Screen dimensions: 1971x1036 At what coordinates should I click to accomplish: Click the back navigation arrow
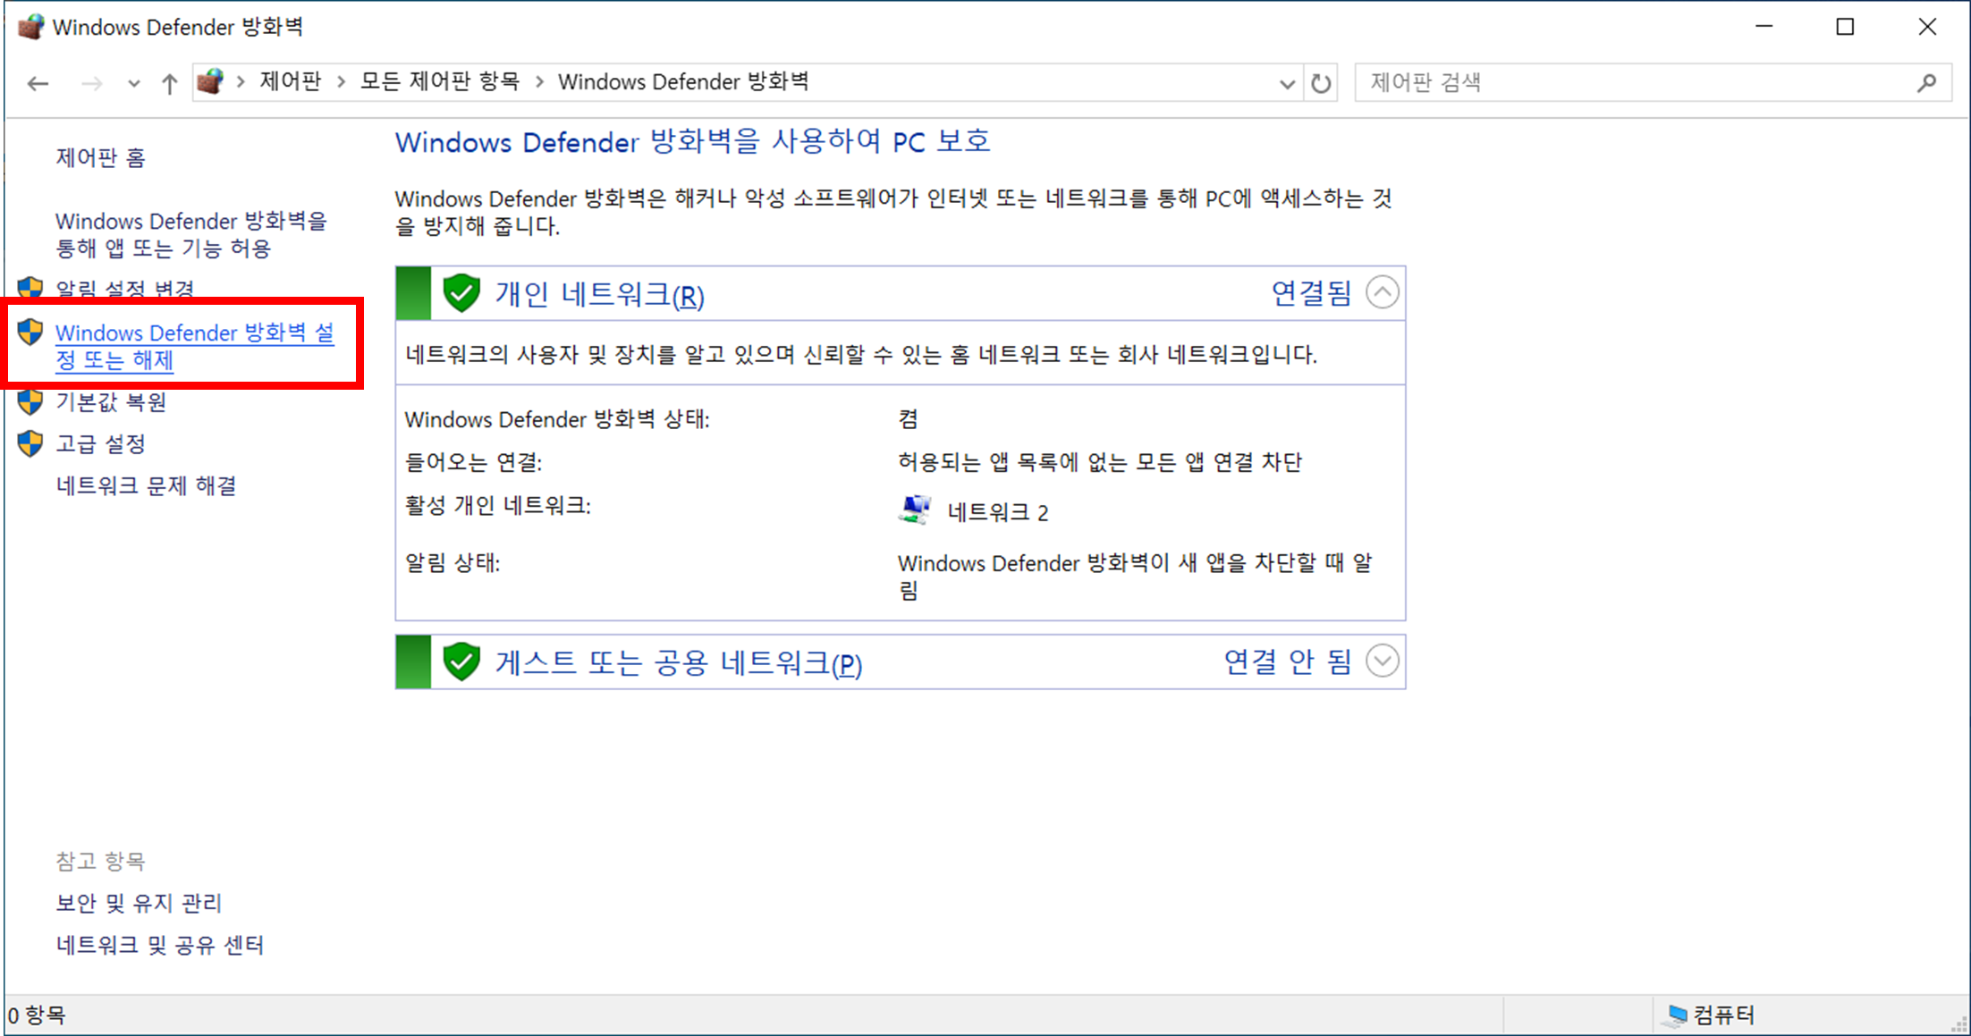(x=38, y=82)
